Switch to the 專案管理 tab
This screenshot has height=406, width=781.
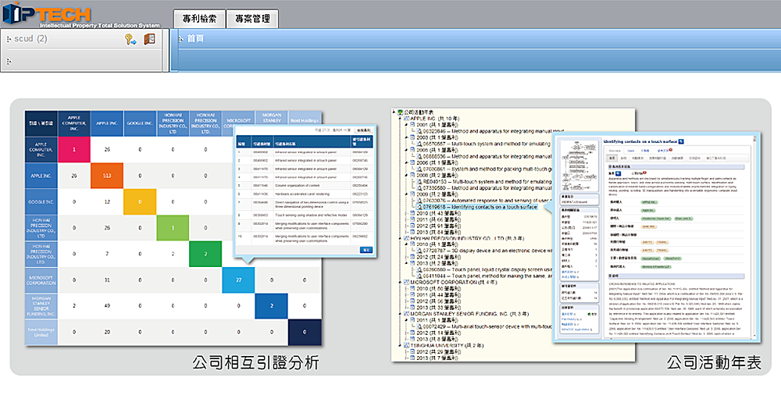pos(252,19)
